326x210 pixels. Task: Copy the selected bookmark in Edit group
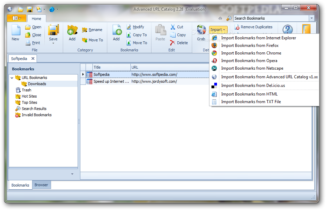tap(178, 35)
